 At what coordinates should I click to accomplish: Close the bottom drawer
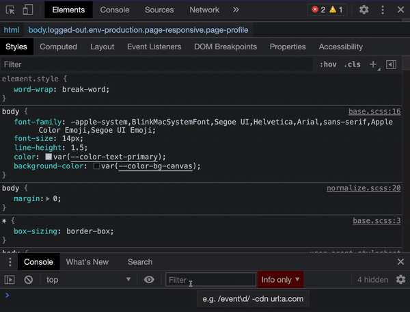point(400,262)
